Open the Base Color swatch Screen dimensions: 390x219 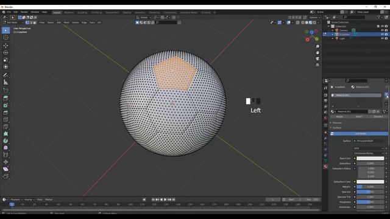tap(370, 158)
